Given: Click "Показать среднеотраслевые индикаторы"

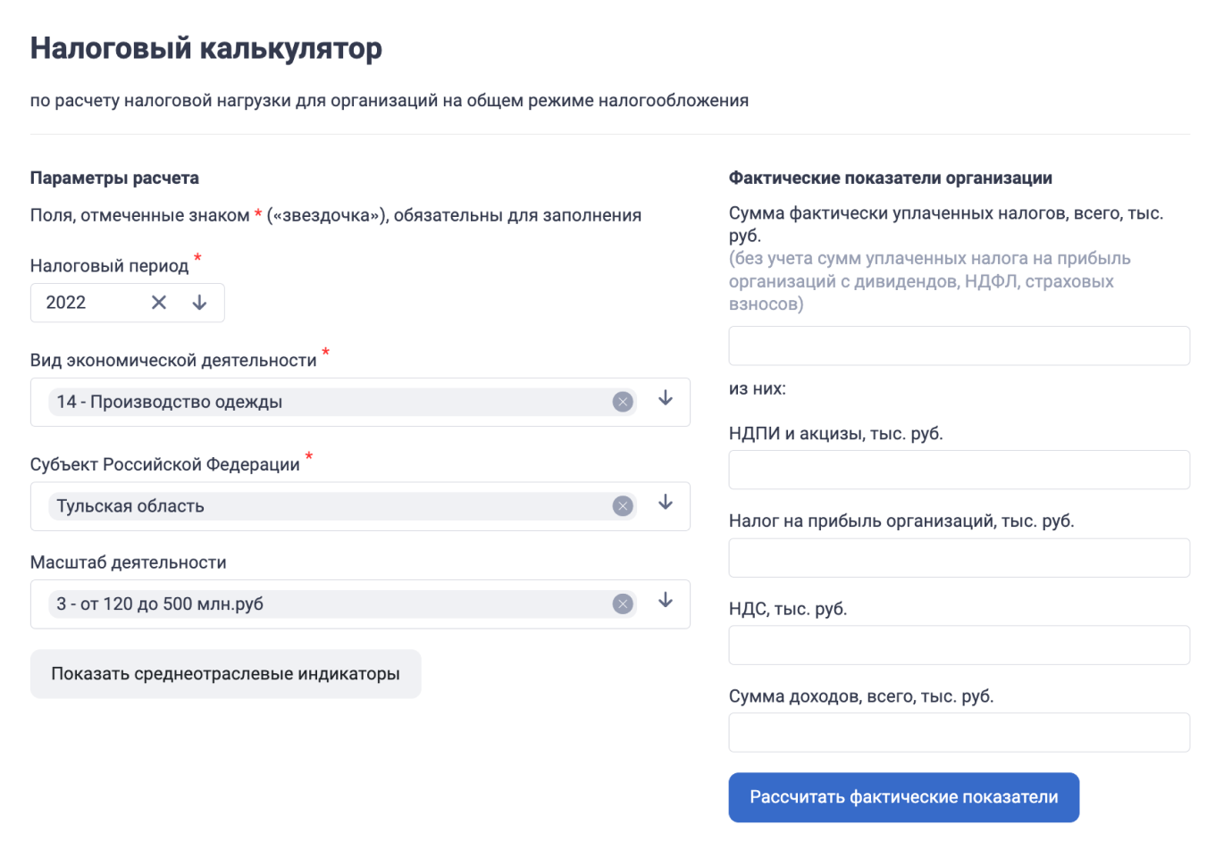Looking at the screenshot, I should [x=225, y=674].
